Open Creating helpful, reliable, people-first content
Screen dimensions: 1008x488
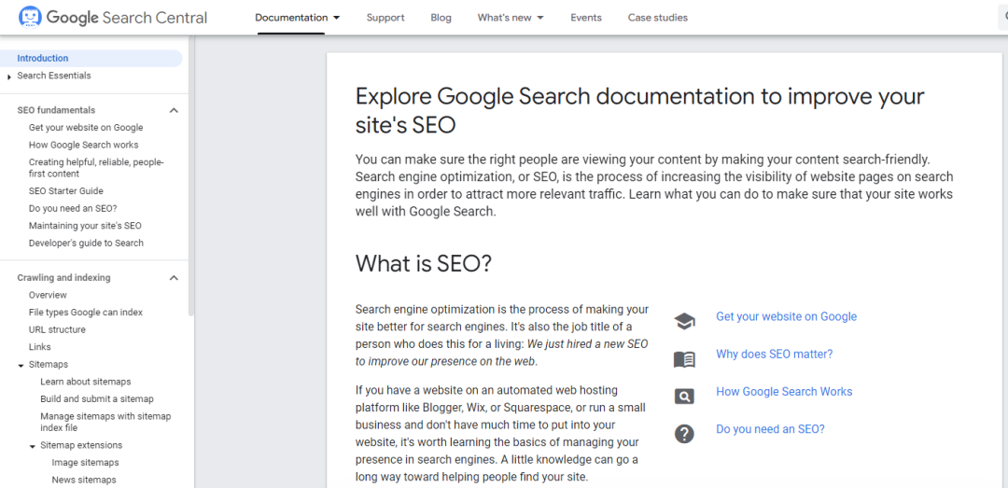[x=96, y=168]
